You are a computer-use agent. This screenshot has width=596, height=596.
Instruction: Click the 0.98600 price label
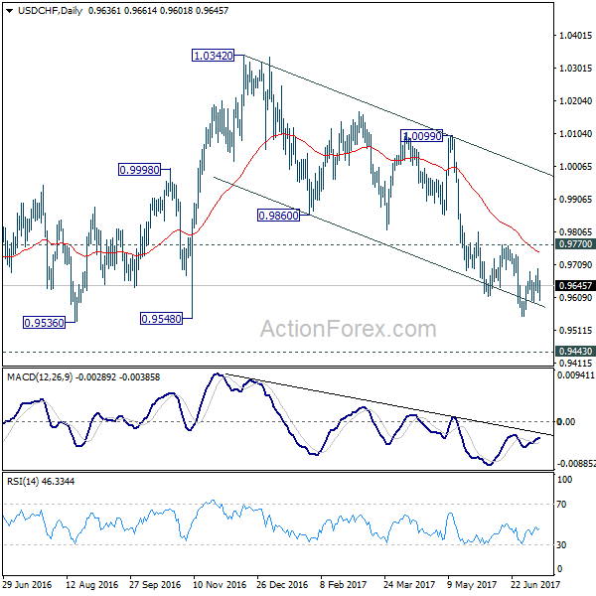[x=278, y=216]
